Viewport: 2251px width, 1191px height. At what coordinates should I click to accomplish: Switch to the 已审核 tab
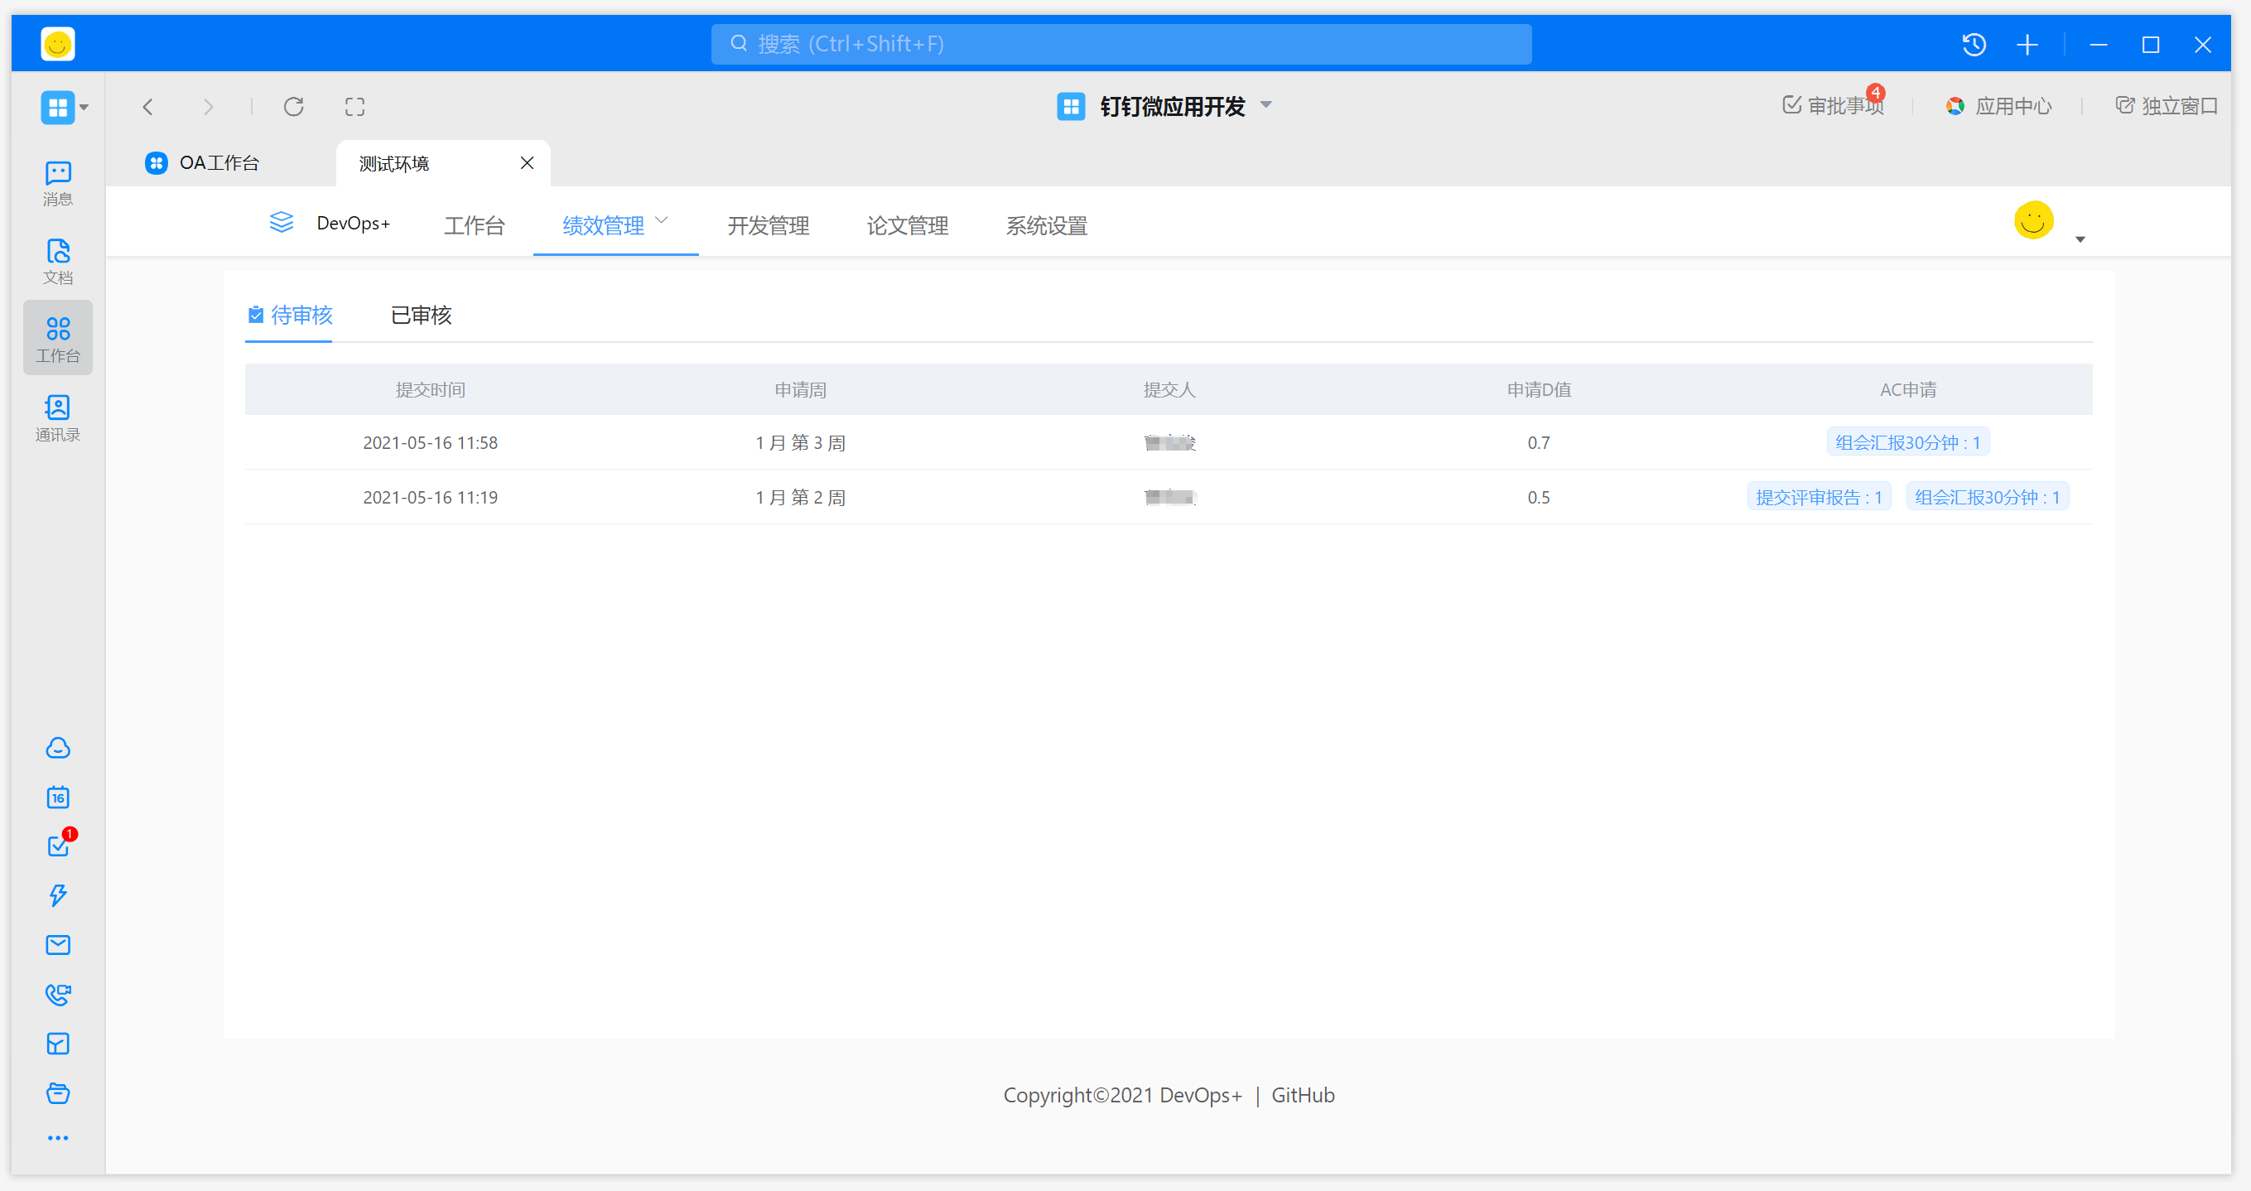[422, 315]
